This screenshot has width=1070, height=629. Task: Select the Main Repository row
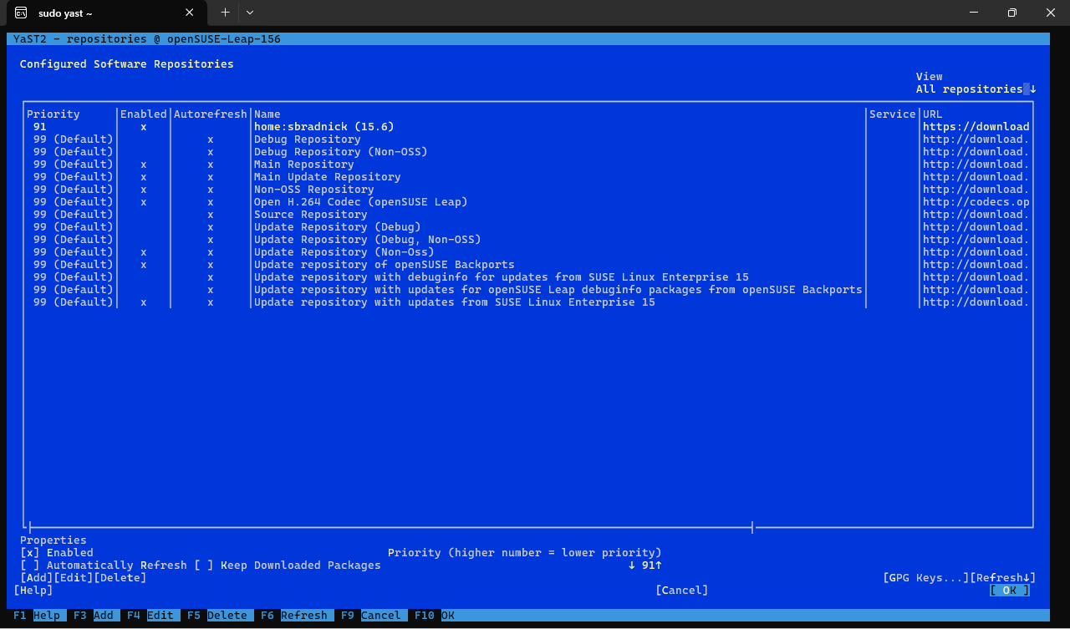click(528, 165)
